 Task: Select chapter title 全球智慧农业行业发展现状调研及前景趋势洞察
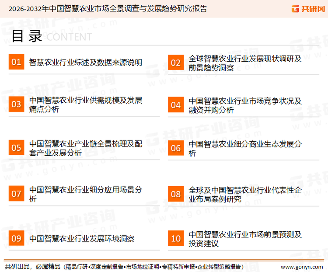coord(245,63)
